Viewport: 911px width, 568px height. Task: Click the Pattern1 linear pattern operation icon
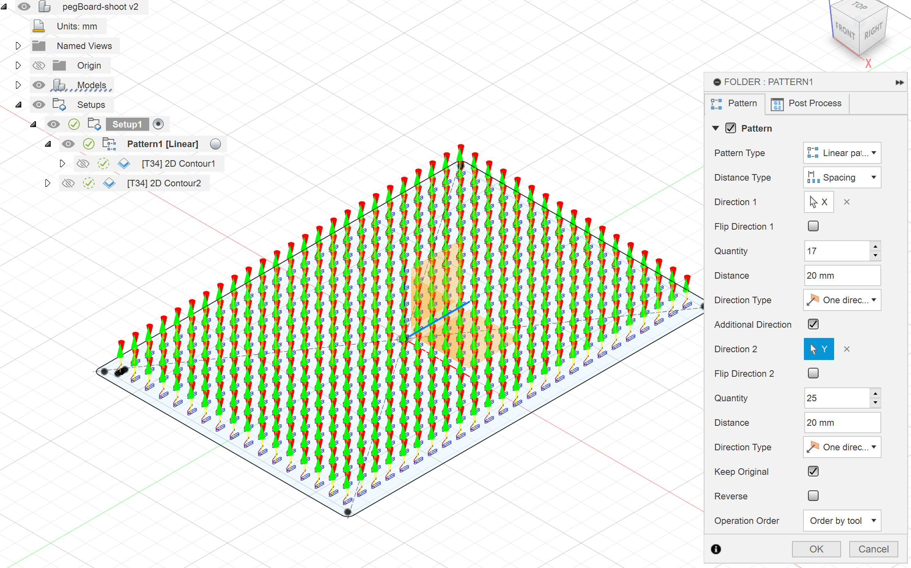(x=109, y=143)
